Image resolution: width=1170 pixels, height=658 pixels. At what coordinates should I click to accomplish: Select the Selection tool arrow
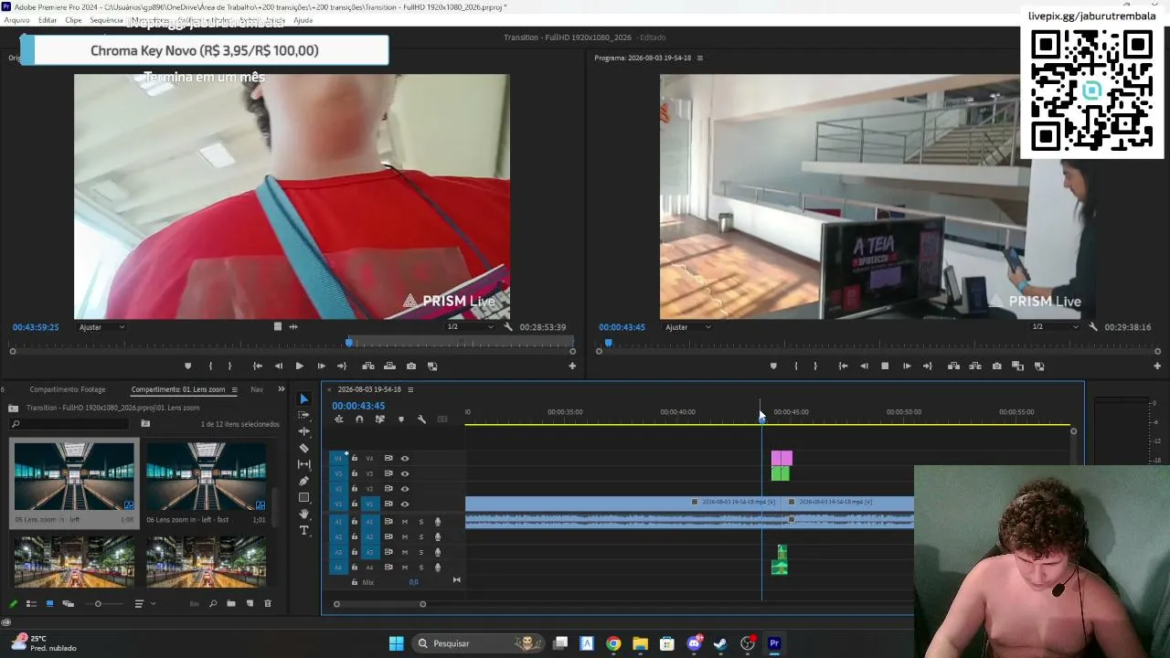[x=304, y=398]
